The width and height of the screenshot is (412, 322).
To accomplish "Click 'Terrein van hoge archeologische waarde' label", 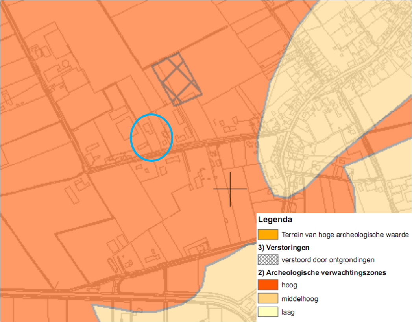I will pyautogui.click(x=345, y=235).
